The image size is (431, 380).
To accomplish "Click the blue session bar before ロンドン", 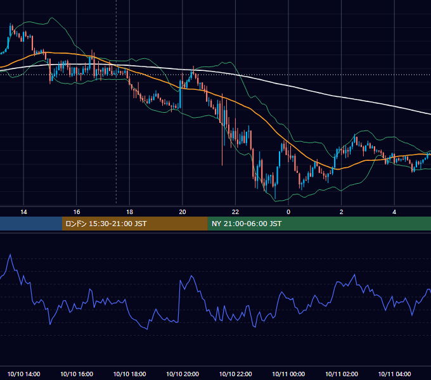I will [x=31, y=224].
